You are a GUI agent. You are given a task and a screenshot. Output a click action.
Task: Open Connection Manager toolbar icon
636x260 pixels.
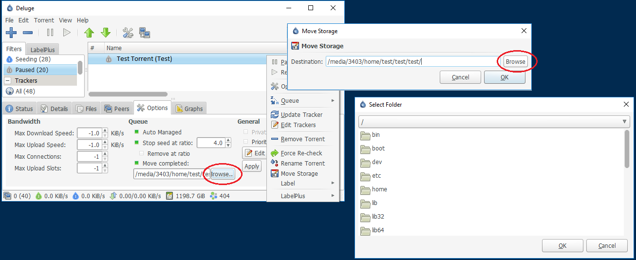[145, 33]
